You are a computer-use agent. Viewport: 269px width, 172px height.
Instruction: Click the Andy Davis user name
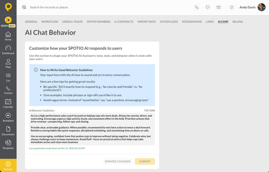click(x=247, y=7)
